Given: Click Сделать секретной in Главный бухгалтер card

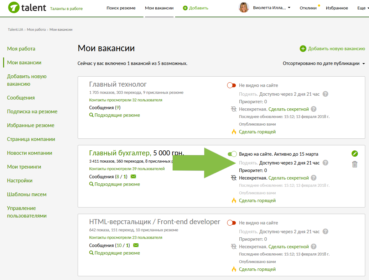Looking at the screenshot, I should (288, 178).
